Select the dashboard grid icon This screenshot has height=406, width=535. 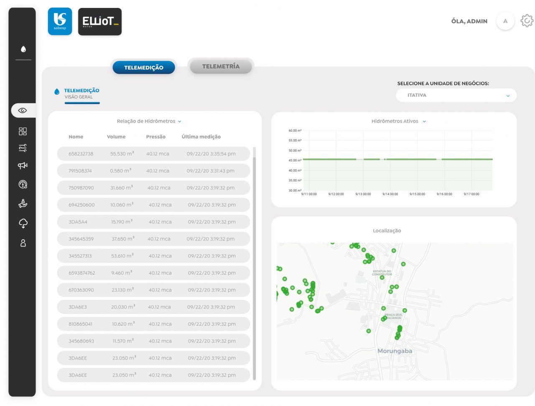(x=23, y=131)
